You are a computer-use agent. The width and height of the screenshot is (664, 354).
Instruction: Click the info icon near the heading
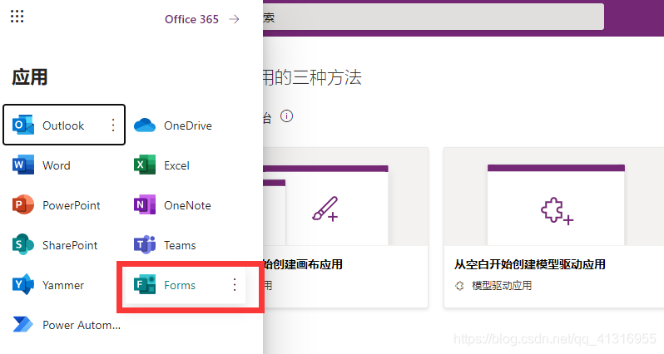[x=287, y=116]
